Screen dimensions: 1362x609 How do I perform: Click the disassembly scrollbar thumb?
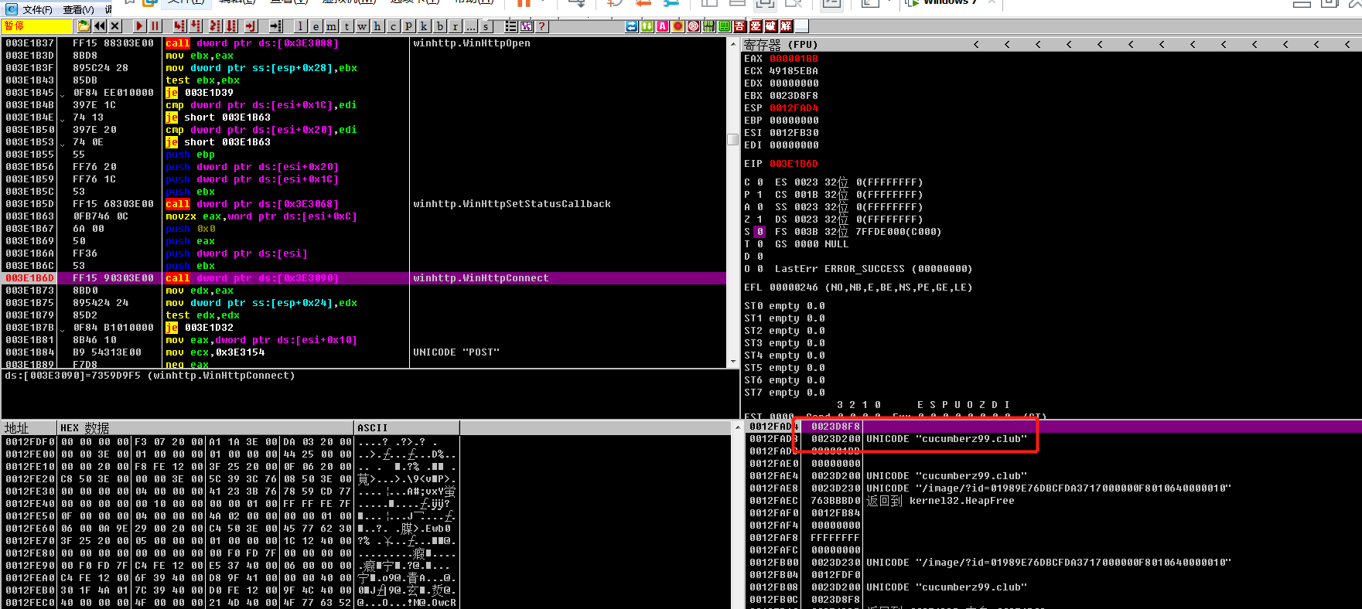point(732,139)
